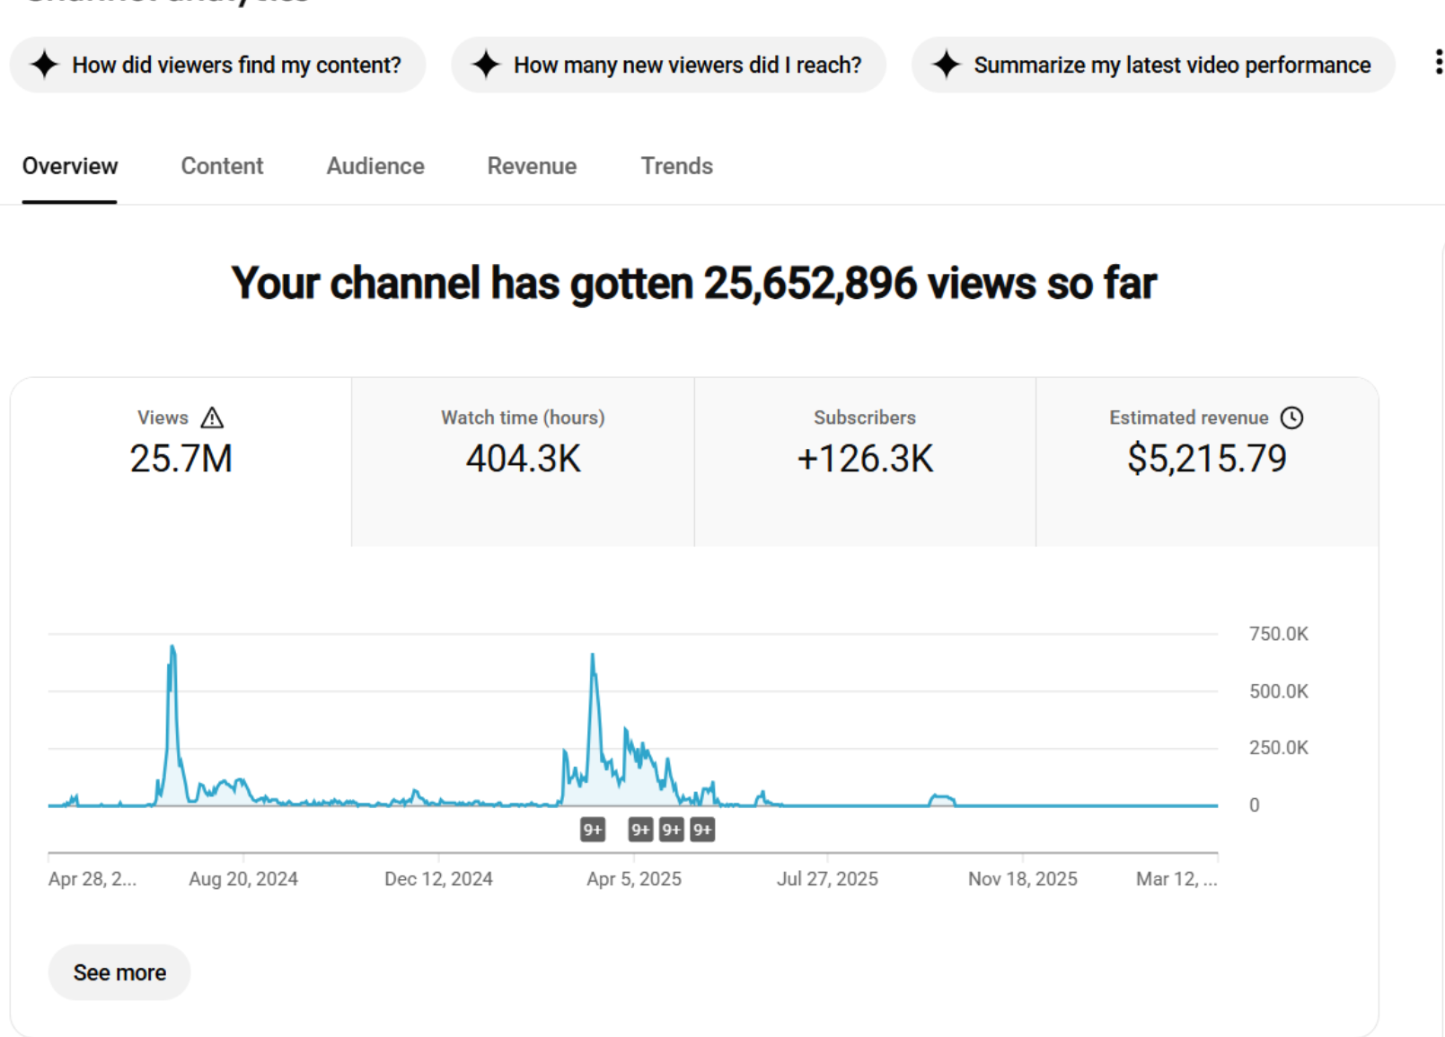Click the Views warning triangle icon
This screenshot has height=1037, width=1445.
pyautogui.click(x=212, y=417)
